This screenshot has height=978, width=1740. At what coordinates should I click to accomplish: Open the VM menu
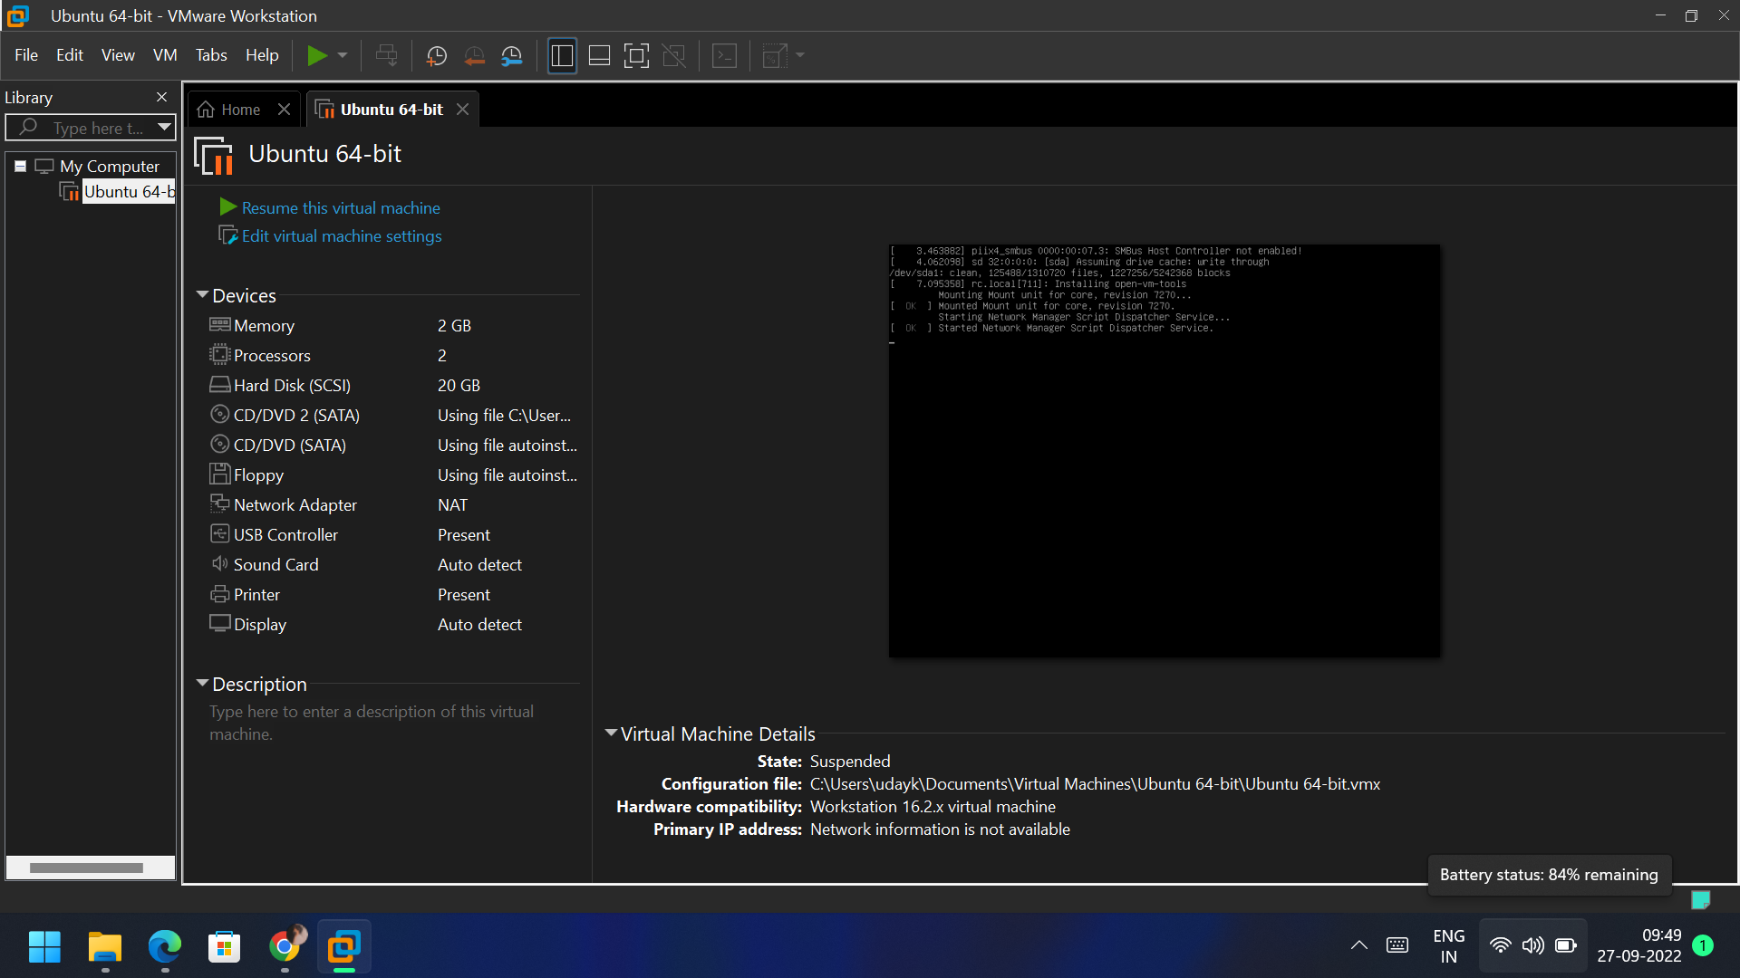(164, 54)
